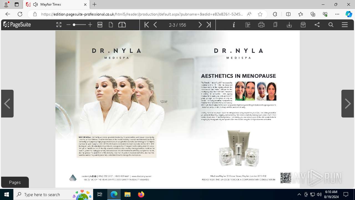Viewport: 355px width, 200px height.
Task: Open browser Collections
Action: coord(313,14)
